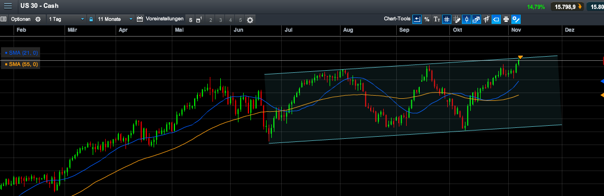604x196 pixels.
Task: Click the Mär month label on time axis
Action: coord(72,30)
